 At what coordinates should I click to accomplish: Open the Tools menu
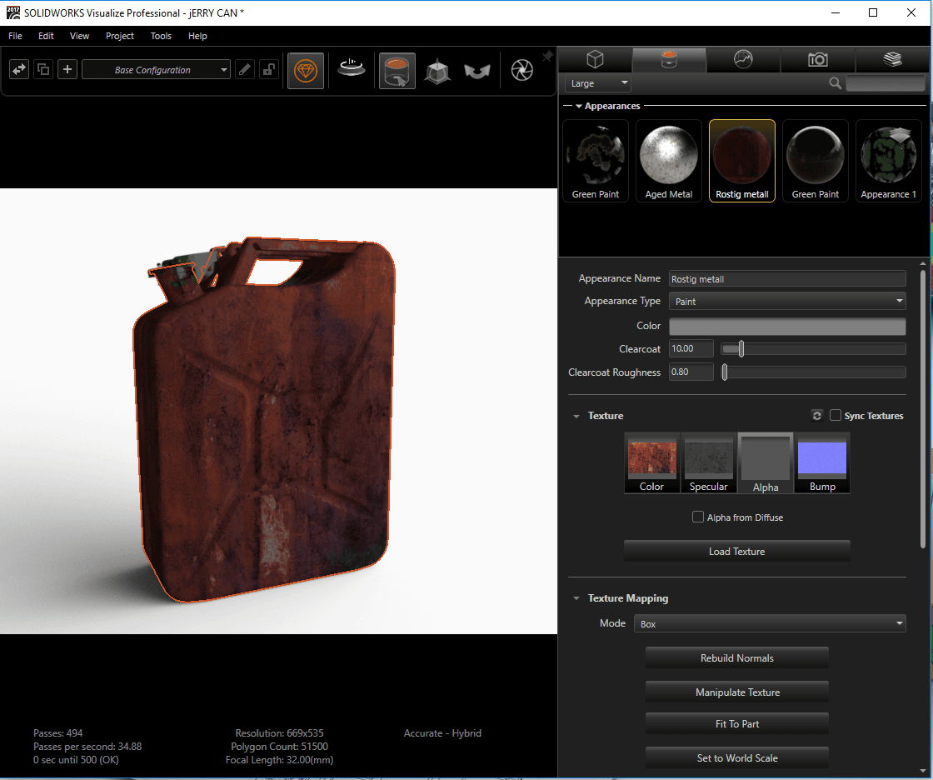click(161, 36)
